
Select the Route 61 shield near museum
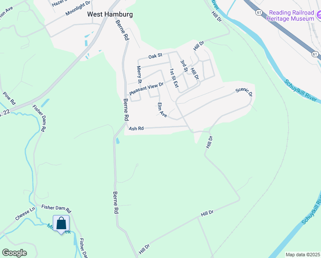(x=259, y=12)
